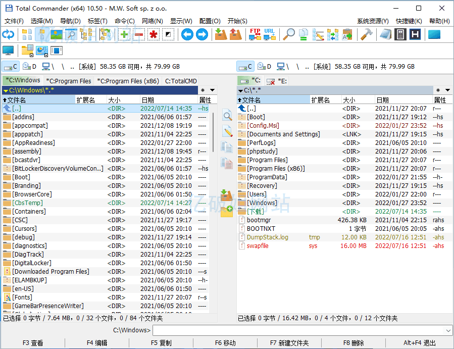Click copy names to clipboard icon
This screenshot has width=454, height=349.
tap(347, 35)
